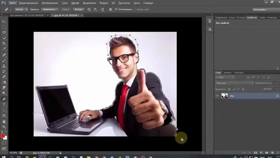Select the Brush tool

click(4, 61)
